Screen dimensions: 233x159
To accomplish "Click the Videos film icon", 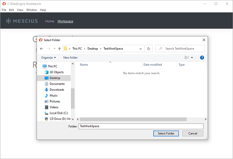I will (46, 107).
